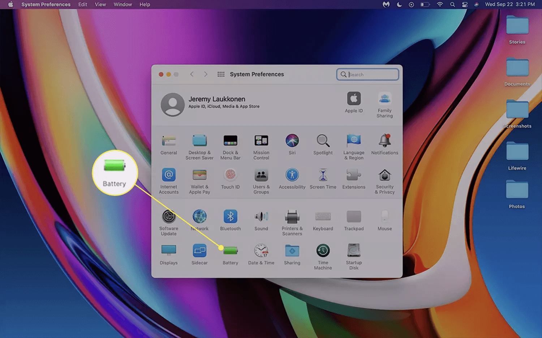Open Security & Privacy settings

[385, 181]
